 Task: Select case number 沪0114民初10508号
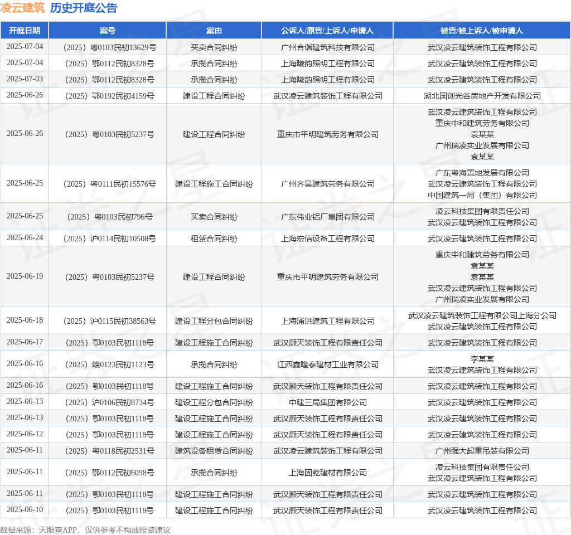tap(110, 239)
